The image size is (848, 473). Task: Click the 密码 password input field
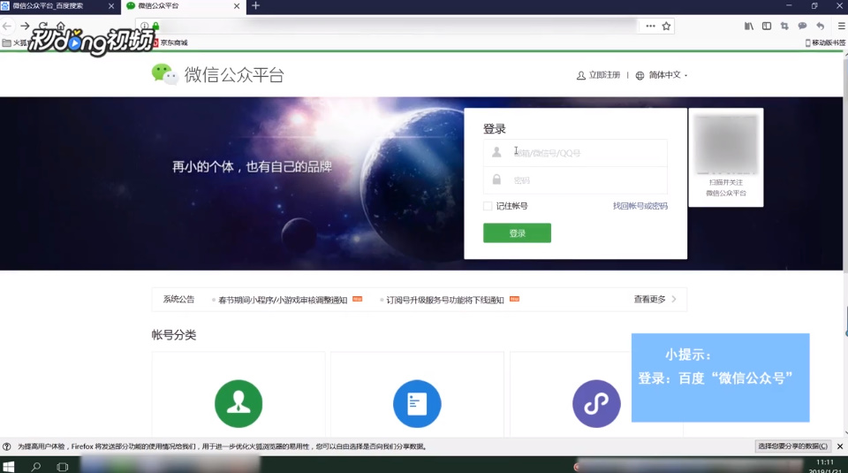[575, 179]
